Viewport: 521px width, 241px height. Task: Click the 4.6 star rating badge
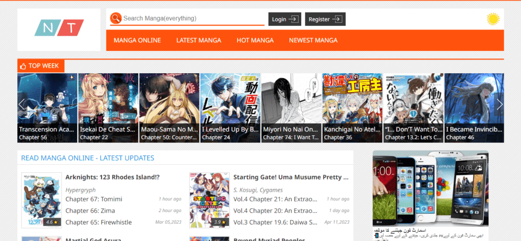pos(52,222)
